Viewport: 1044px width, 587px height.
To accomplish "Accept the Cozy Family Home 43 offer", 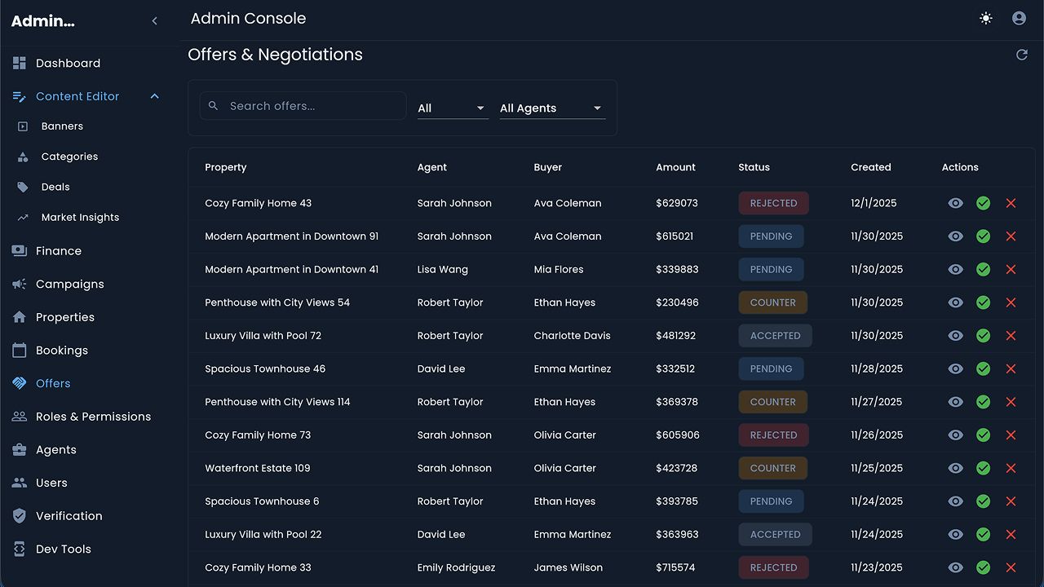I will click(x=983, y=203).
